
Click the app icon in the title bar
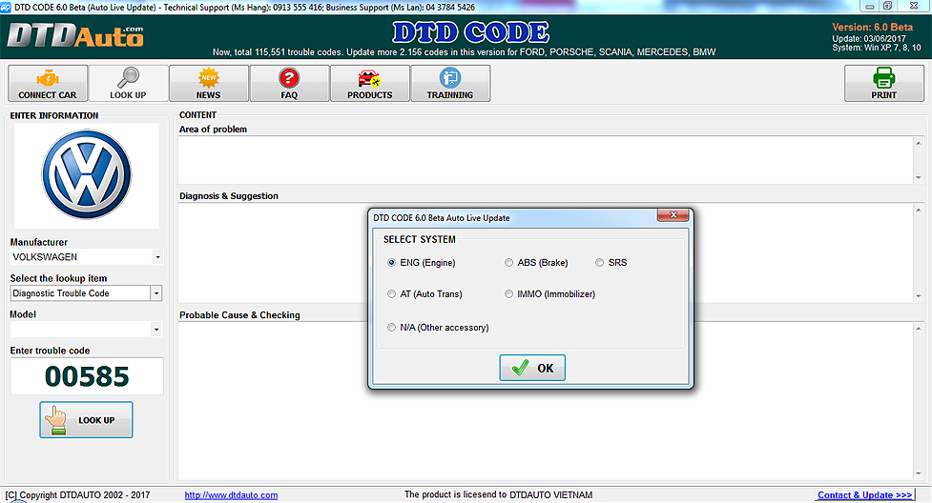(6, 7)
